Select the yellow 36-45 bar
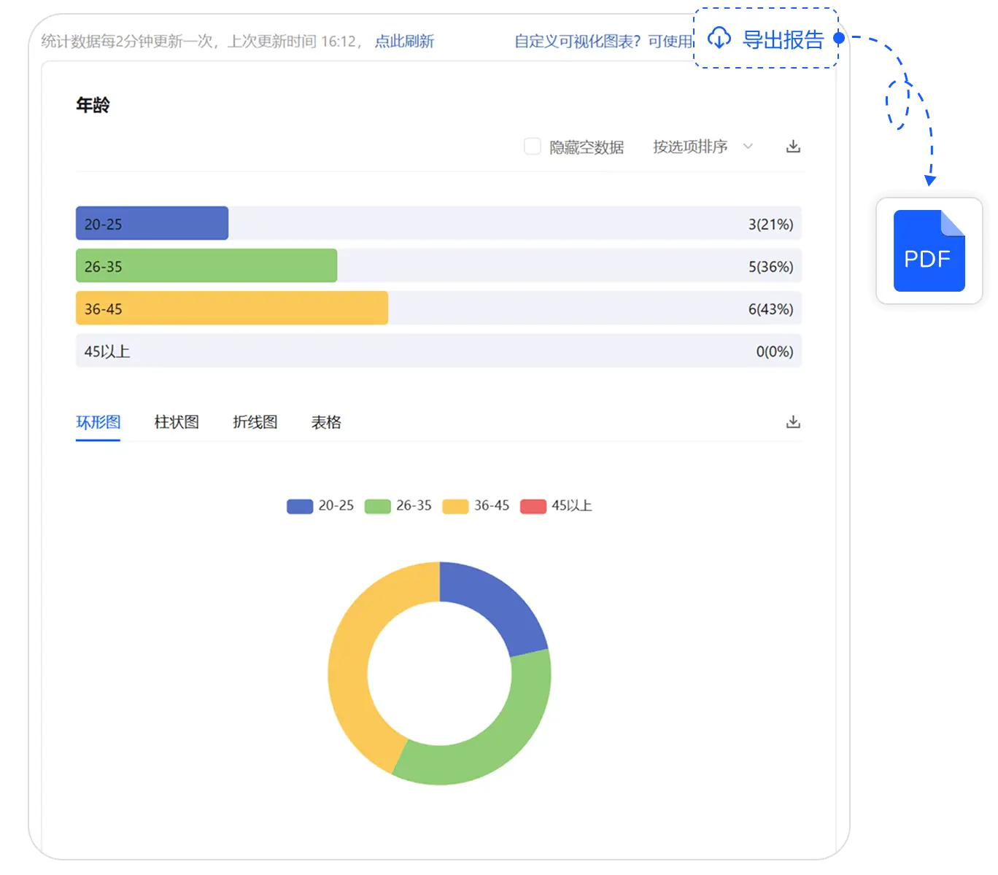The image size is (998, 875). coord(232,308)
